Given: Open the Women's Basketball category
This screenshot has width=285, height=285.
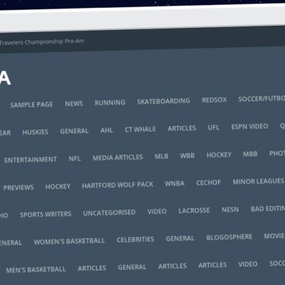Looking at the screenshot, I should pyautogui.click(x=69, y=242).
